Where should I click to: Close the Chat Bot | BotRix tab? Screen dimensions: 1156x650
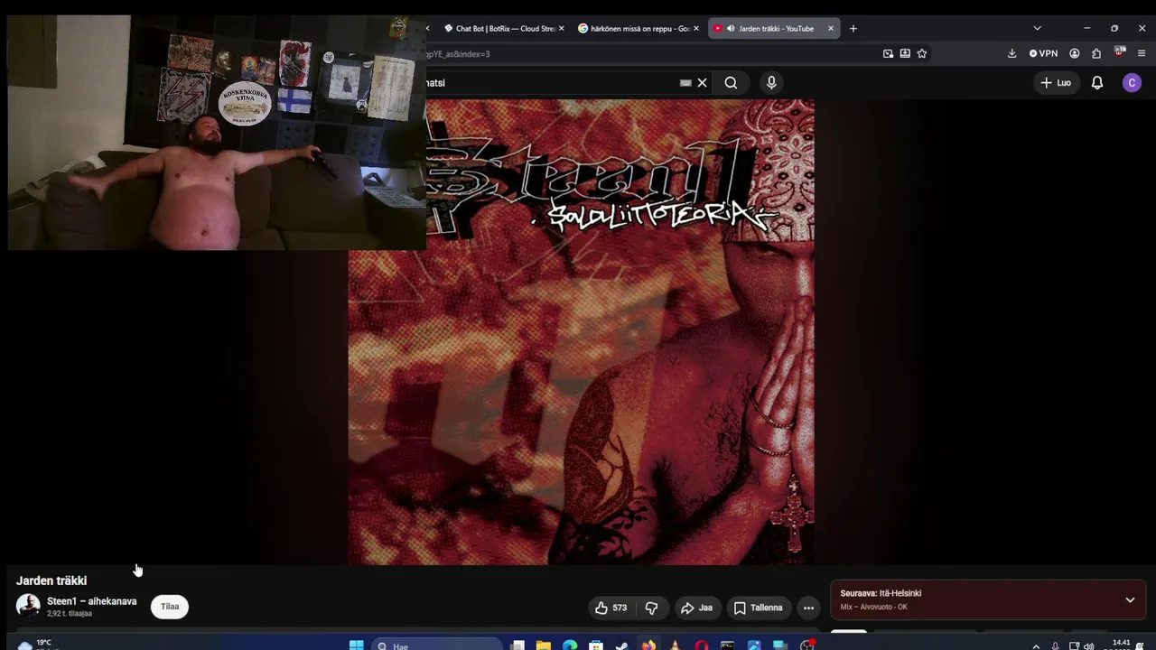point(561,29)
